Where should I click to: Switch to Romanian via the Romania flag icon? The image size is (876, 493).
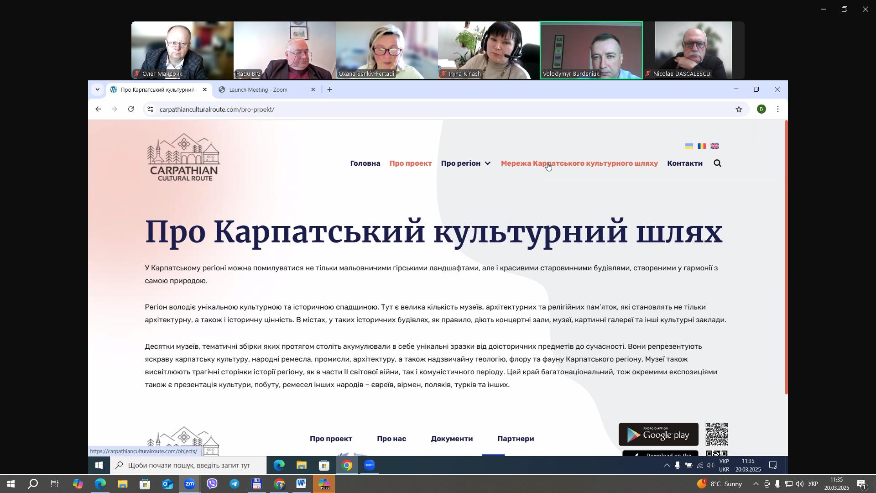pos(702,146)
